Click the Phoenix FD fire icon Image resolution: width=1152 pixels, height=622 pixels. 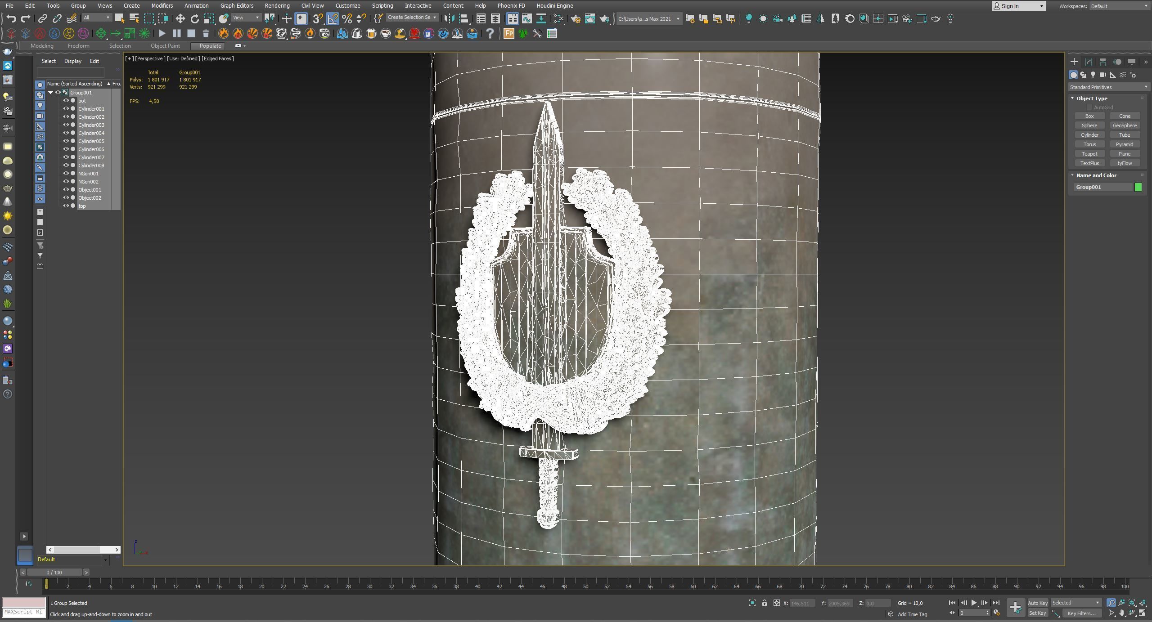point(223,33)
